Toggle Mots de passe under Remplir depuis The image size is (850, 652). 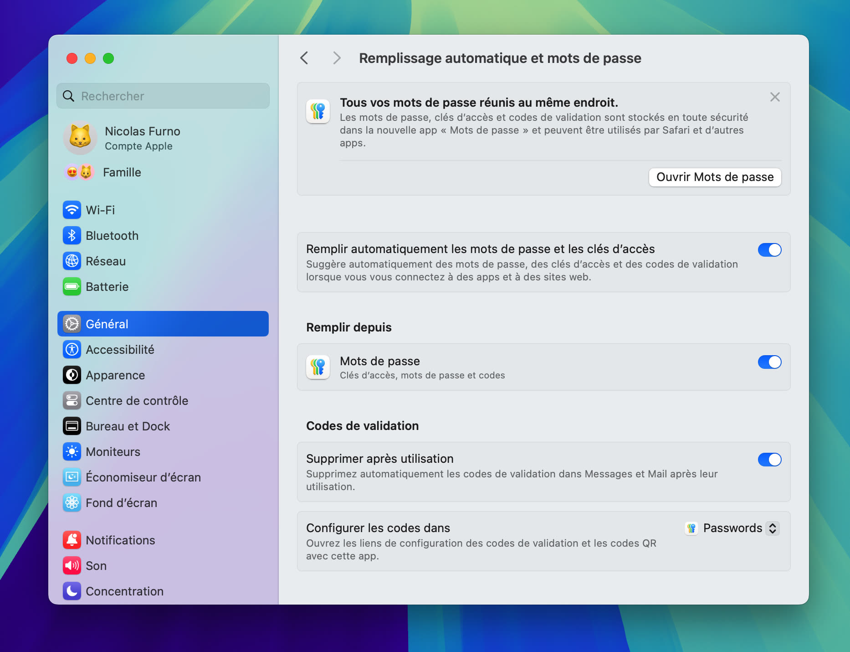point(769,362)
